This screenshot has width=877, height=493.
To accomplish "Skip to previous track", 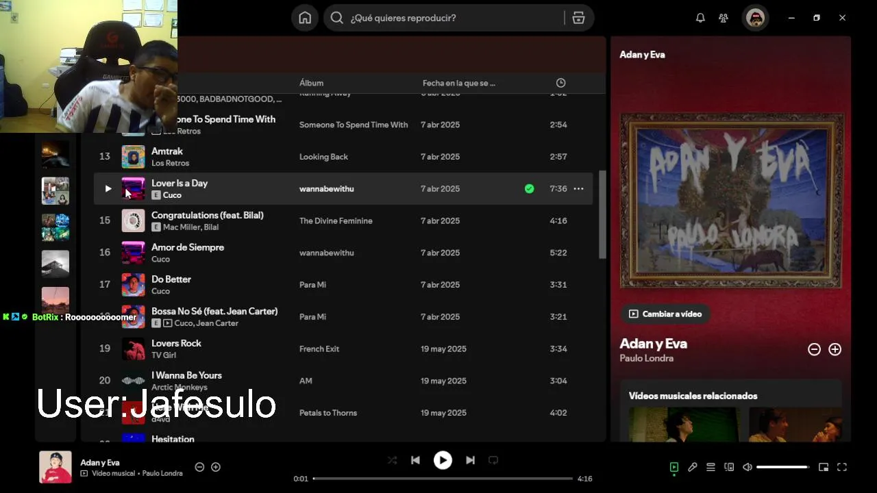I will [415, 460].
